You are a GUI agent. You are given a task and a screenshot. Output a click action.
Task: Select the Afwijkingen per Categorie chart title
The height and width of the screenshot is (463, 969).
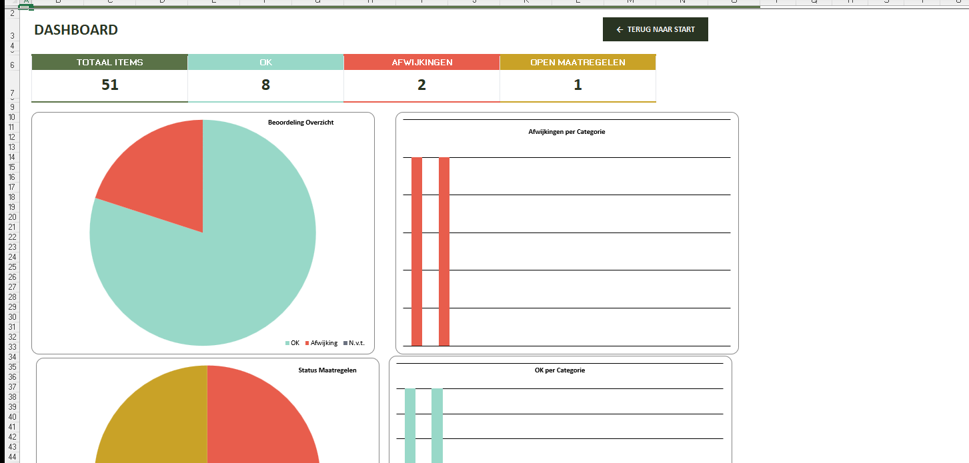tap(566, 132)
